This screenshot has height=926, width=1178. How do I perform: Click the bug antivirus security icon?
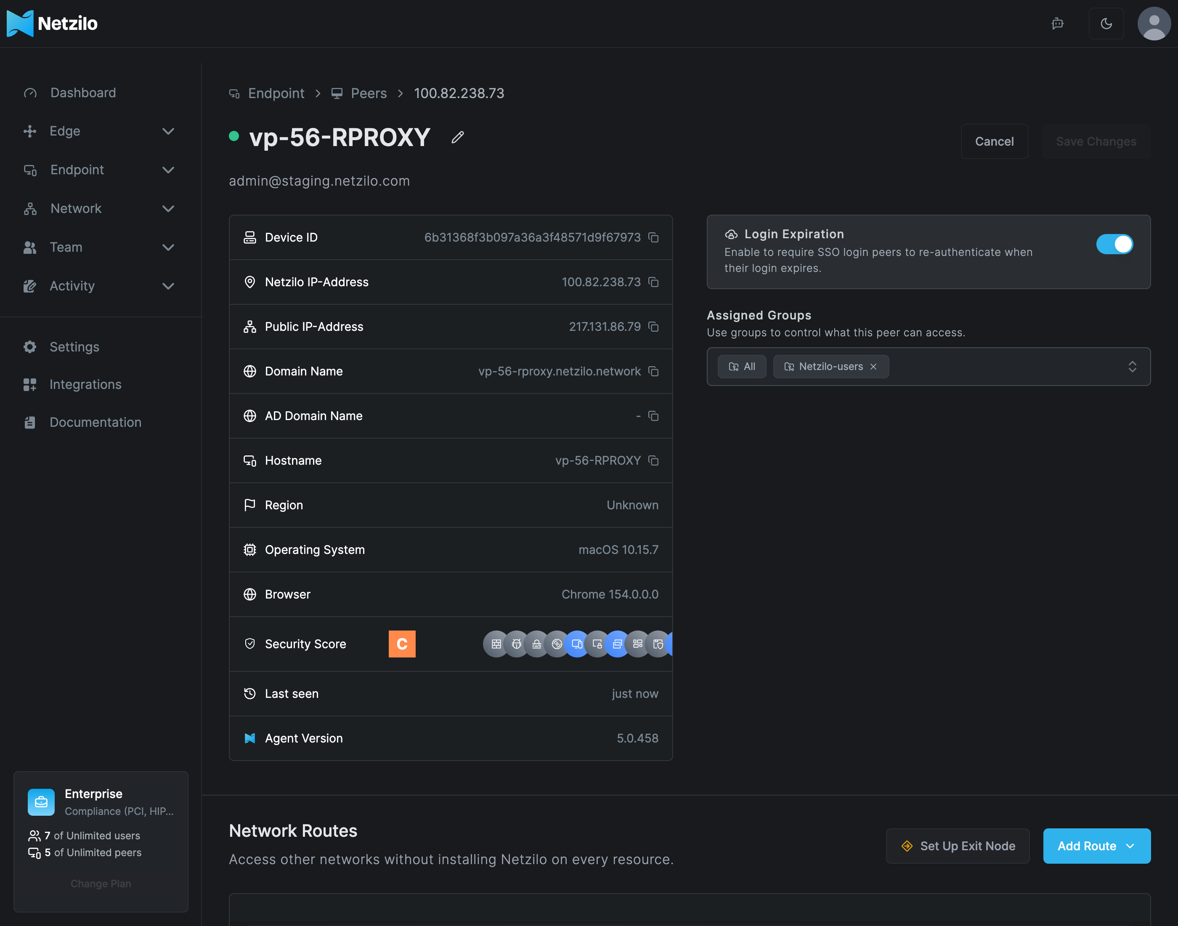pyautogui.click(x=516, y=644)
